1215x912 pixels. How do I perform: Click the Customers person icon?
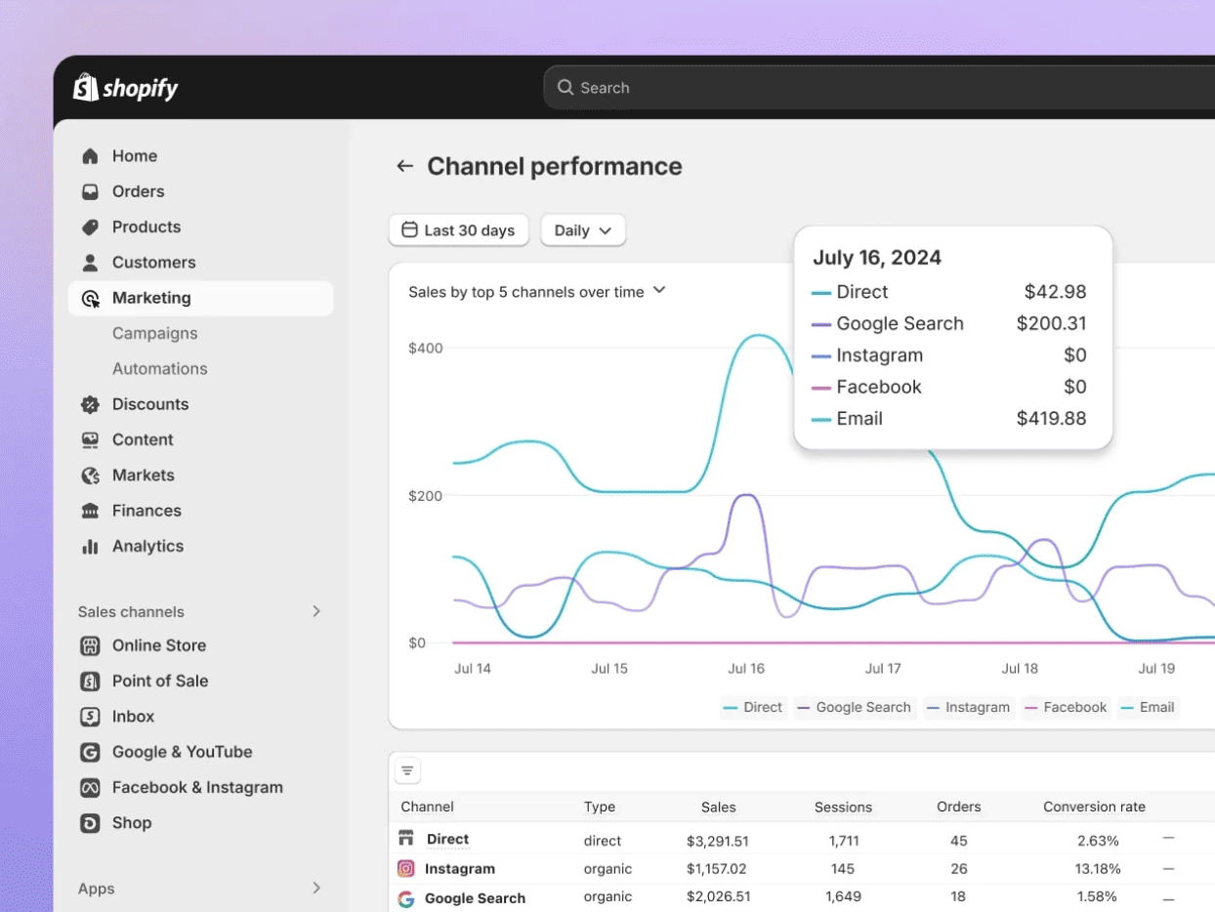coord(91,263)
